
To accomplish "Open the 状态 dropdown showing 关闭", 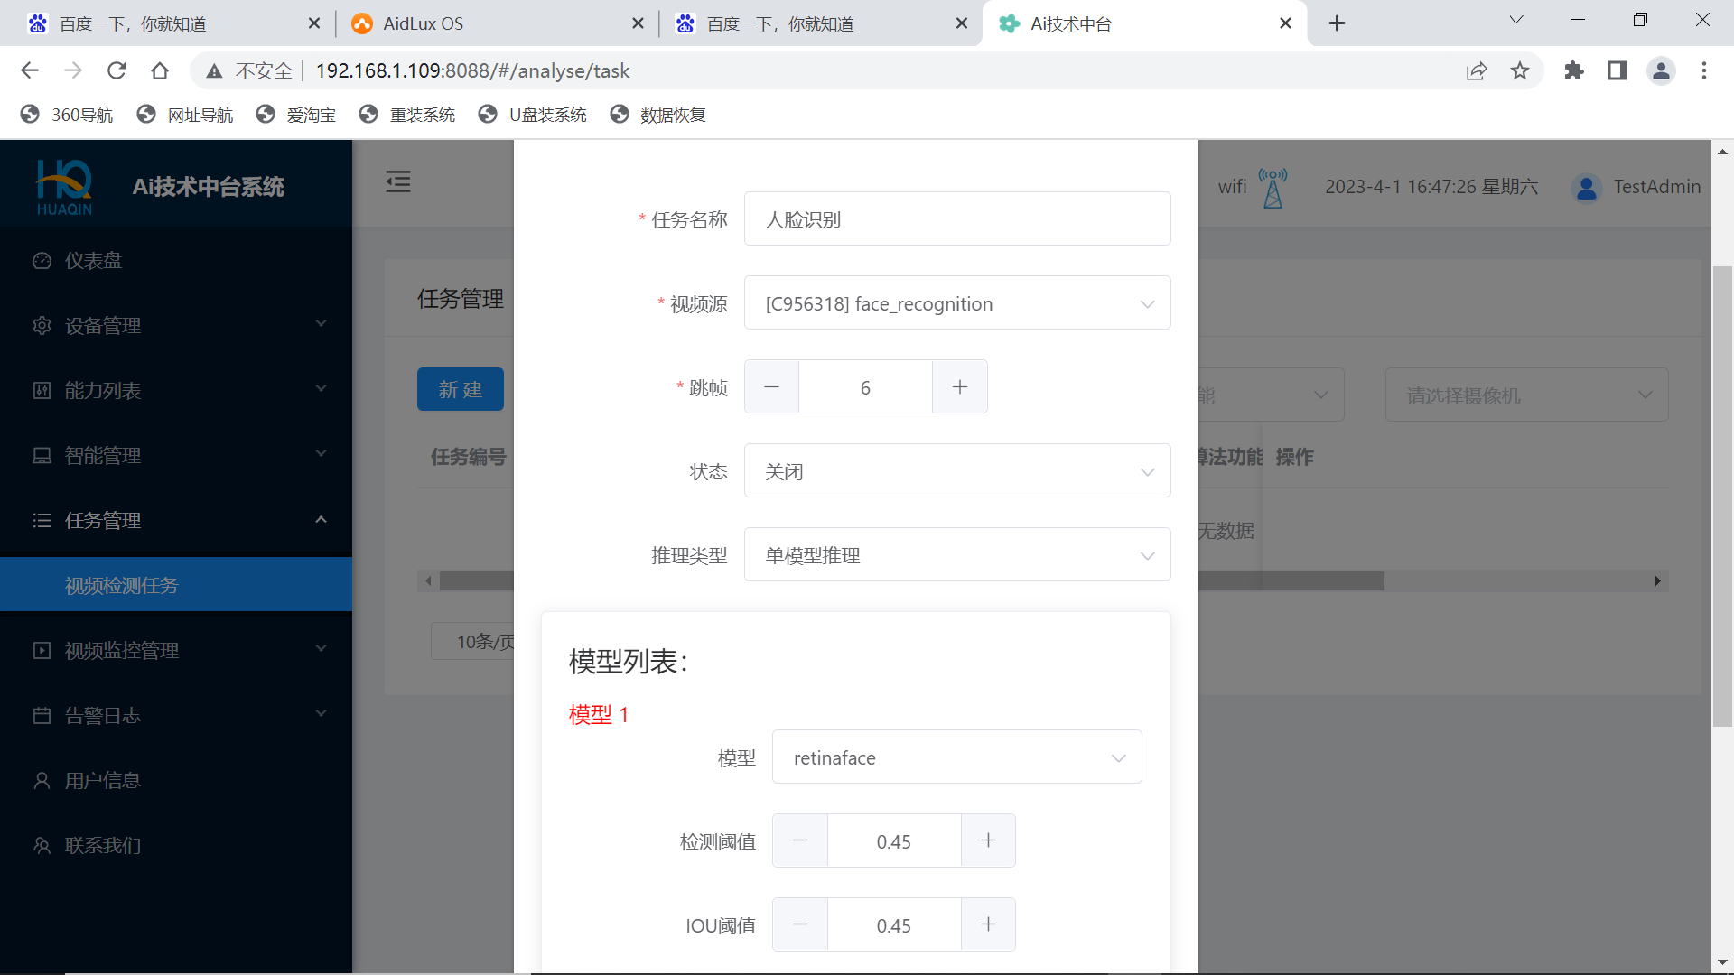I will coord(957,471).
